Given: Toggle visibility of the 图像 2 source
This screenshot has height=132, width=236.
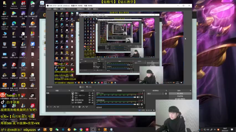Looking at the screenshot, I should pyautogui.click(x=90, y=93).
